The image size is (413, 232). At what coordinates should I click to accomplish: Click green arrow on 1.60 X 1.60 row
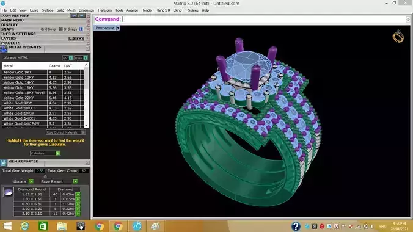pyautogui.click(x=78, y=199)
